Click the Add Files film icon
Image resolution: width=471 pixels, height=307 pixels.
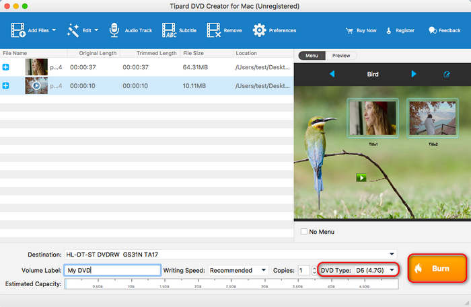pyautogui.click(x=18, y=30)
